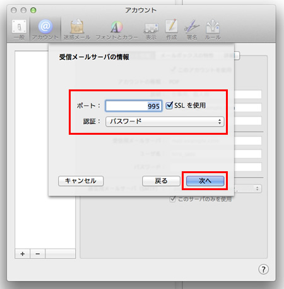Remove an account with the minus button

pos(38,254)
